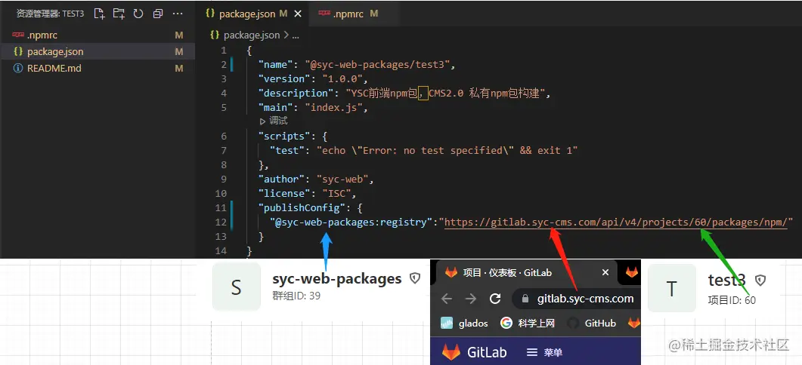Click the "index.js" main value
The image size is (802, 365).
point(334,108)
